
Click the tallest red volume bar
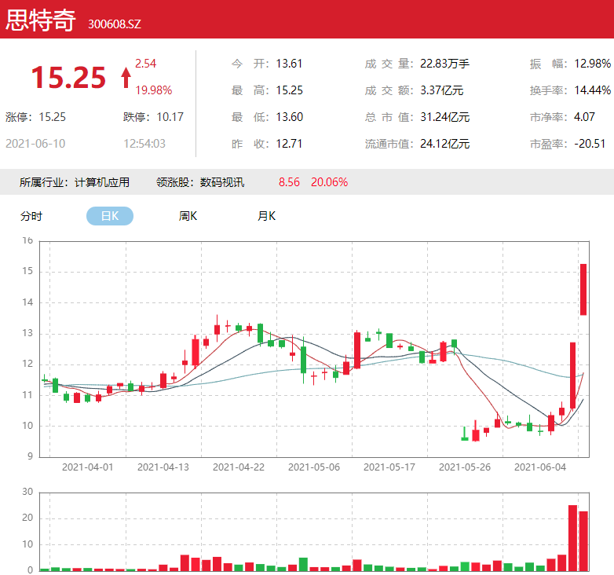[x=572, y=538]
